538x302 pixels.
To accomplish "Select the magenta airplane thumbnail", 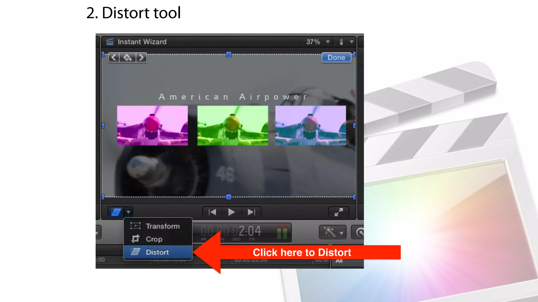I will [152, 125].
